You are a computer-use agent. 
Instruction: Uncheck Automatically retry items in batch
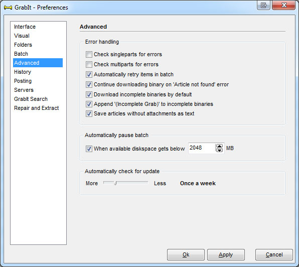click(89, 74)
